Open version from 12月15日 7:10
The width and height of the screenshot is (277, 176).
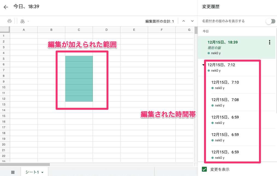coord(225,82)
